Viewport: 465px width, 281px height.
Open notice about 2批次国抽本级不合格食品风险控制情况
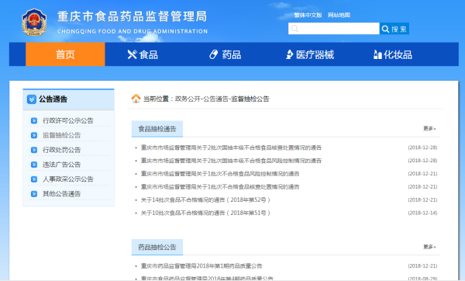231,161
